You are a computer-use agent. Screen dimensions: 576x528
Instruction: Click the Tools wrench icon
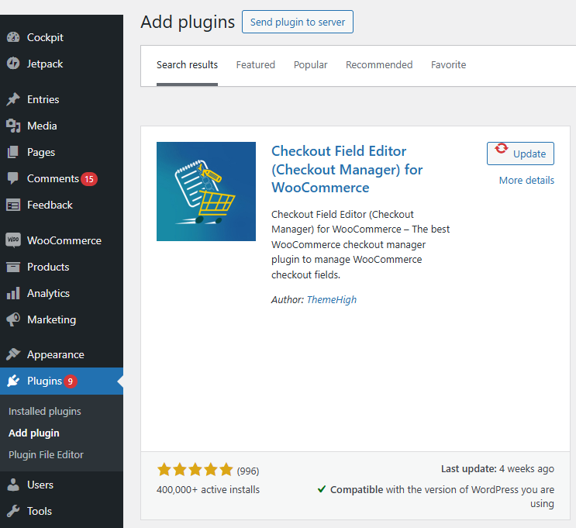coord(13,511)
